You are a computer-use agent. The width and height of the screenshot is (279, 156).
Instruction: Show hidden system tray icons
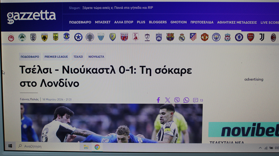click(260, 148)
